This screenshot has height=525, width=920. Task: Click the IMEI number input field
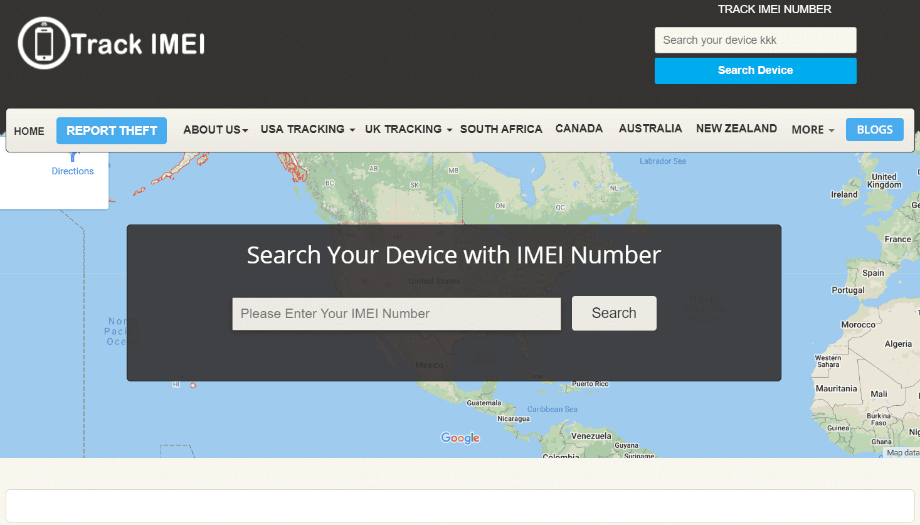click(x=396, y=314)
